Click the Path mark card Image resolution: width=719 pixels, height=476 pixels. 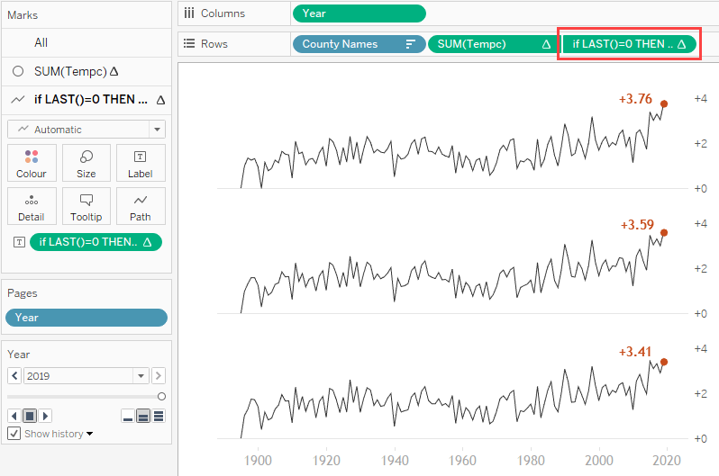click(141, 205)
